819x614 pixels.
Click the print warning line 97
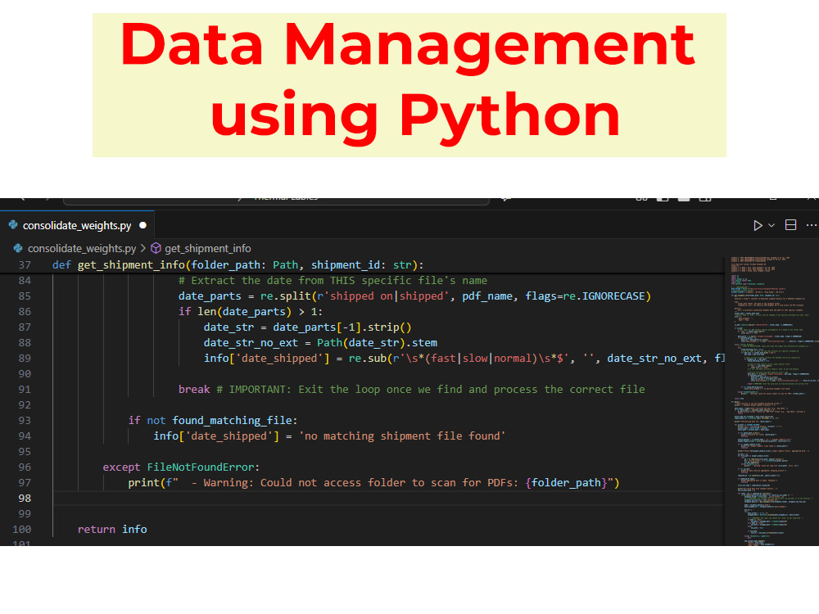coord(374,483)
